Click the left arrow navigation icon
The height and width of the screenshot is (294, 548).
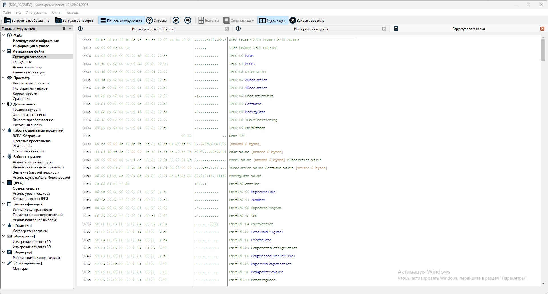(x=176, y=20)
